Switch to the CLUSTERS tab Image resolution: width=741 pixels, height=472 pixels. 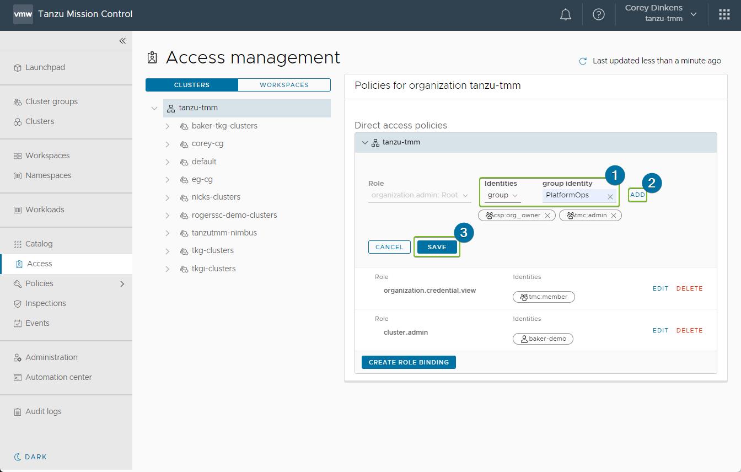pyautogui.click(x=192, y=85)
